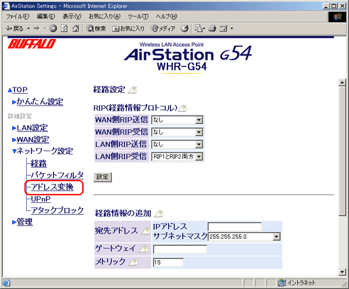Click the Home icon in toolbar
This screenshot has height=289, width=349.
[76, 29]
